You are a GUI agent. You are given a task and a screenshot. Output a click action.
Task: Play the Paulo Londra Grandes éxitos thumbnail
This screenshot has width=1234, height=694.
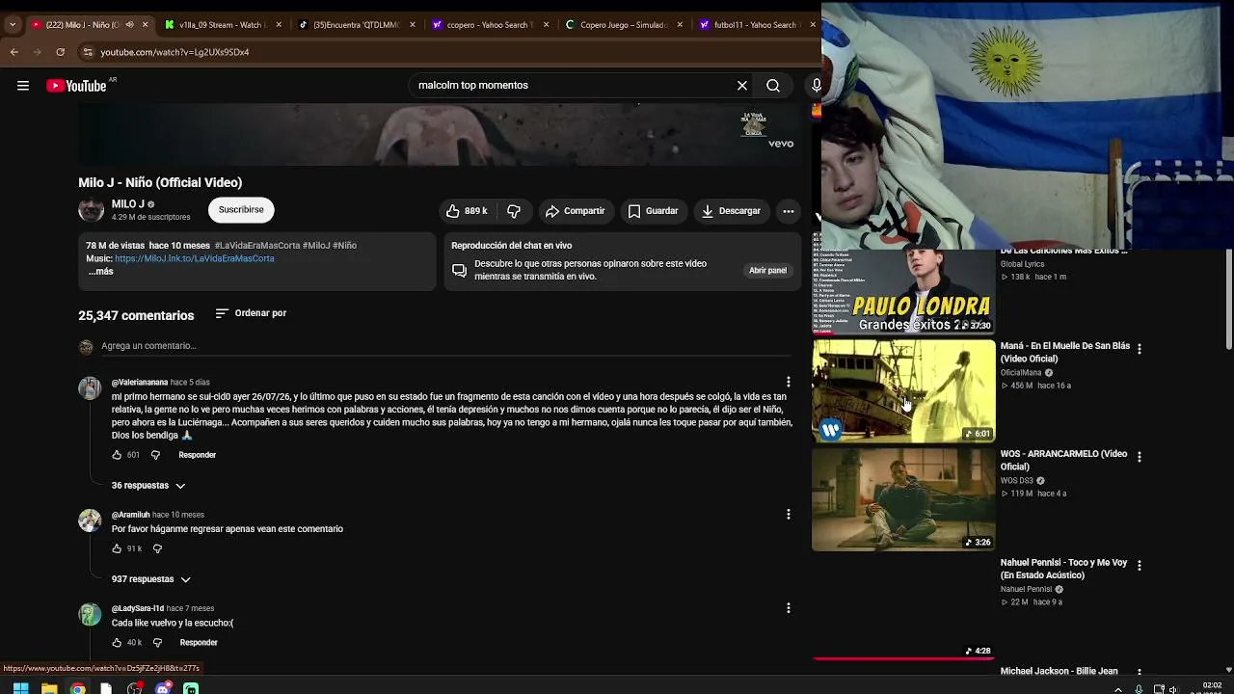(903, 291)
